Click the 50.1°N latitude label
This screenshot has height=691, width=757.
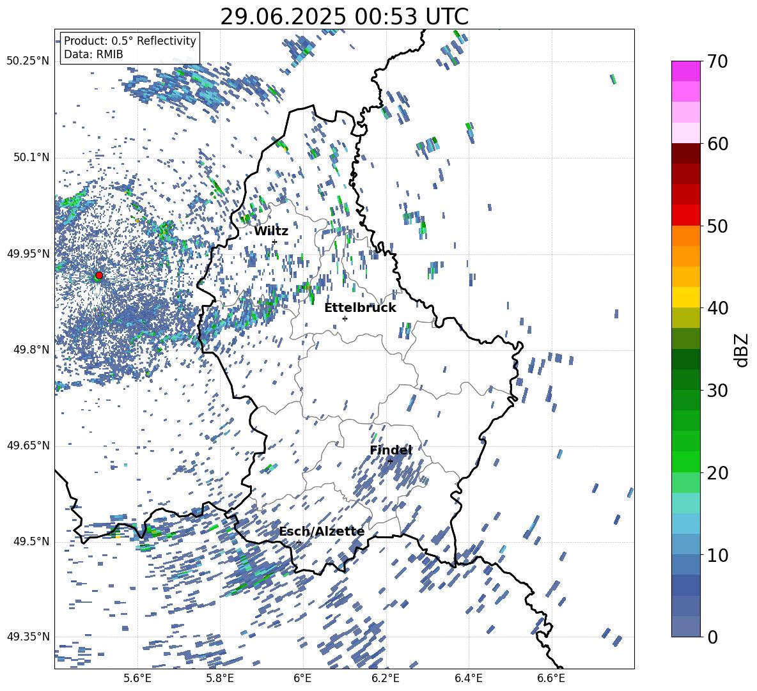tap(31, 158)
